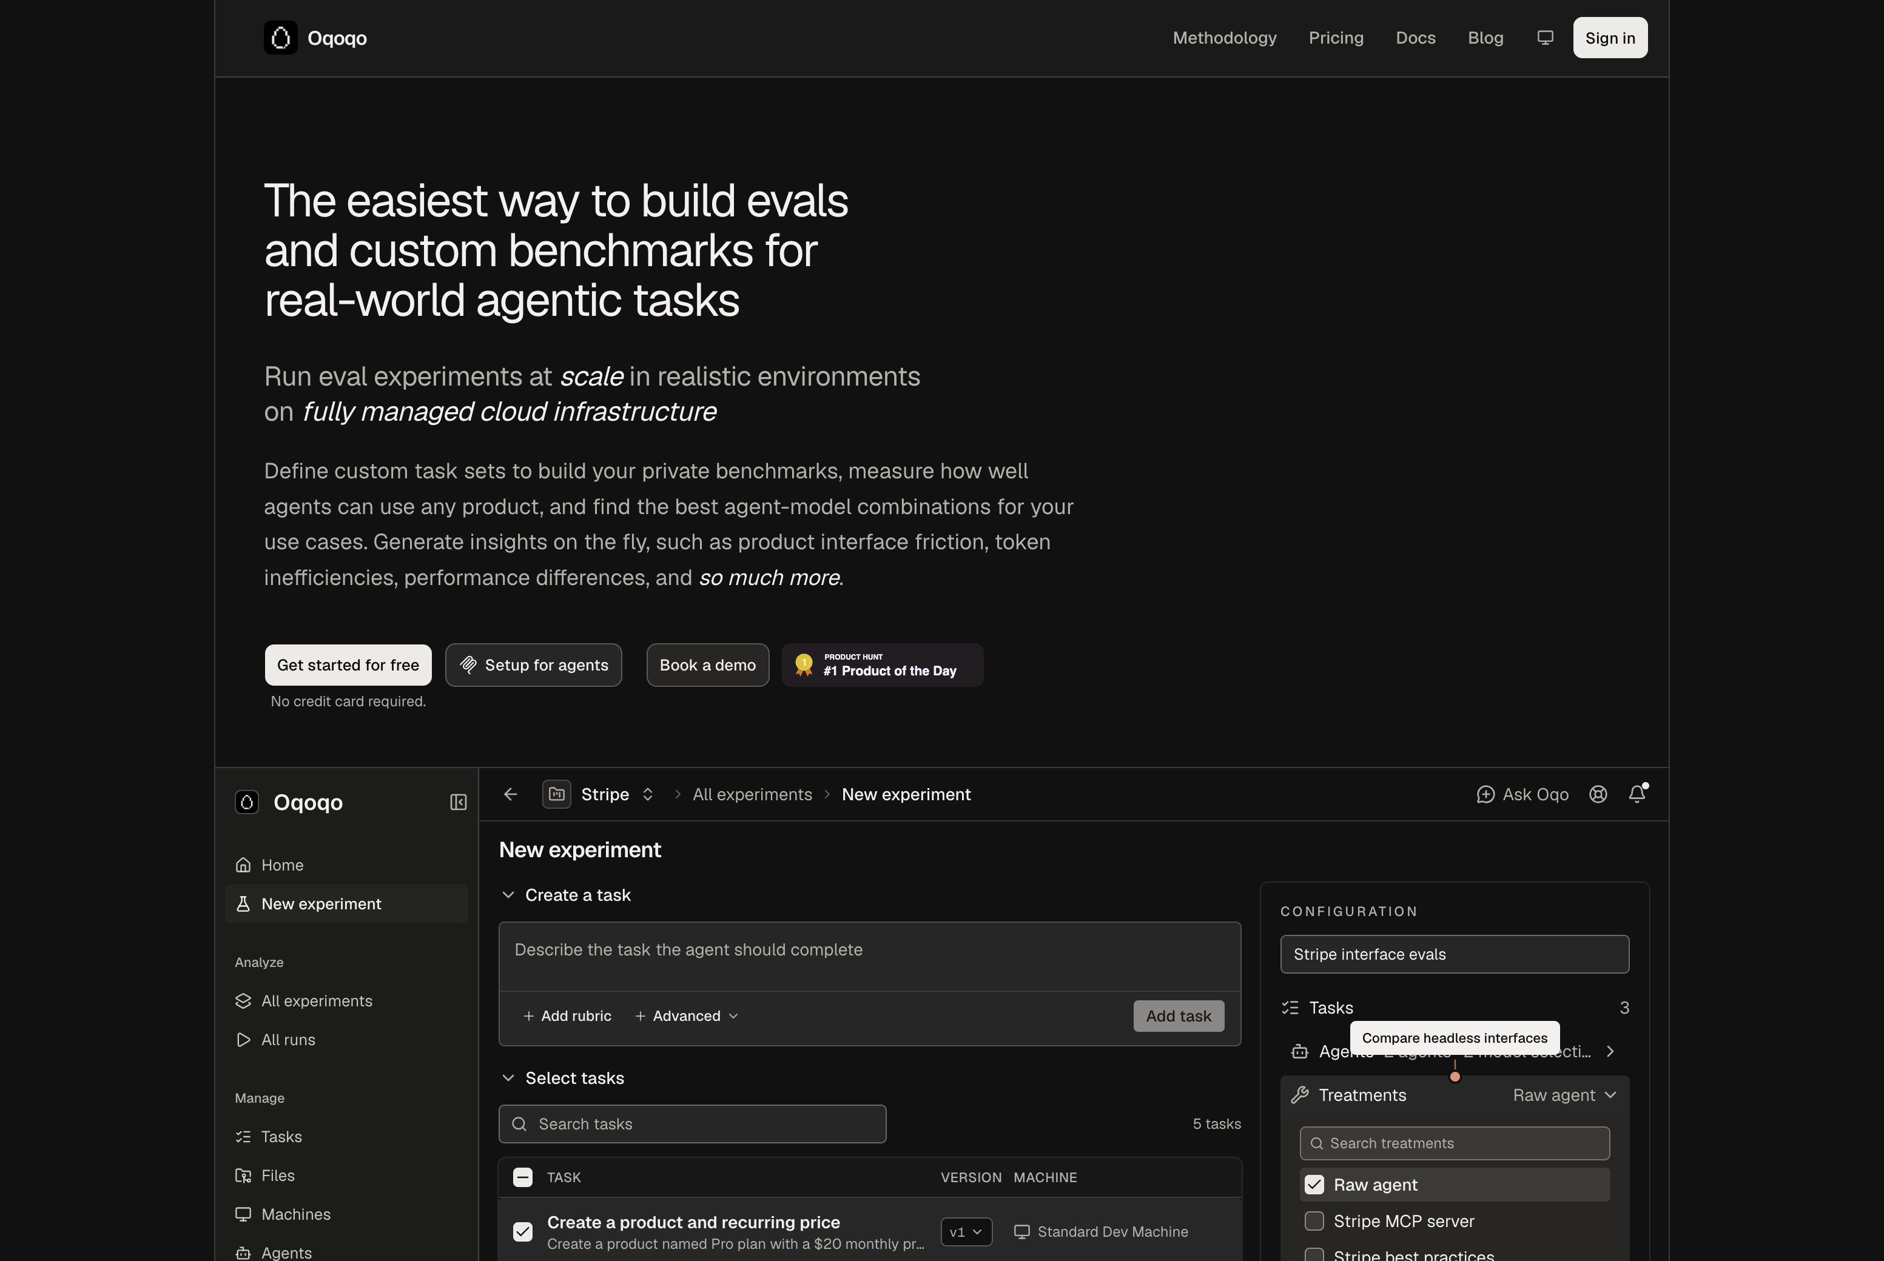Click the help lifebuoy icon
This screenshot has height=1261, width=1884.
[1598, 795]
